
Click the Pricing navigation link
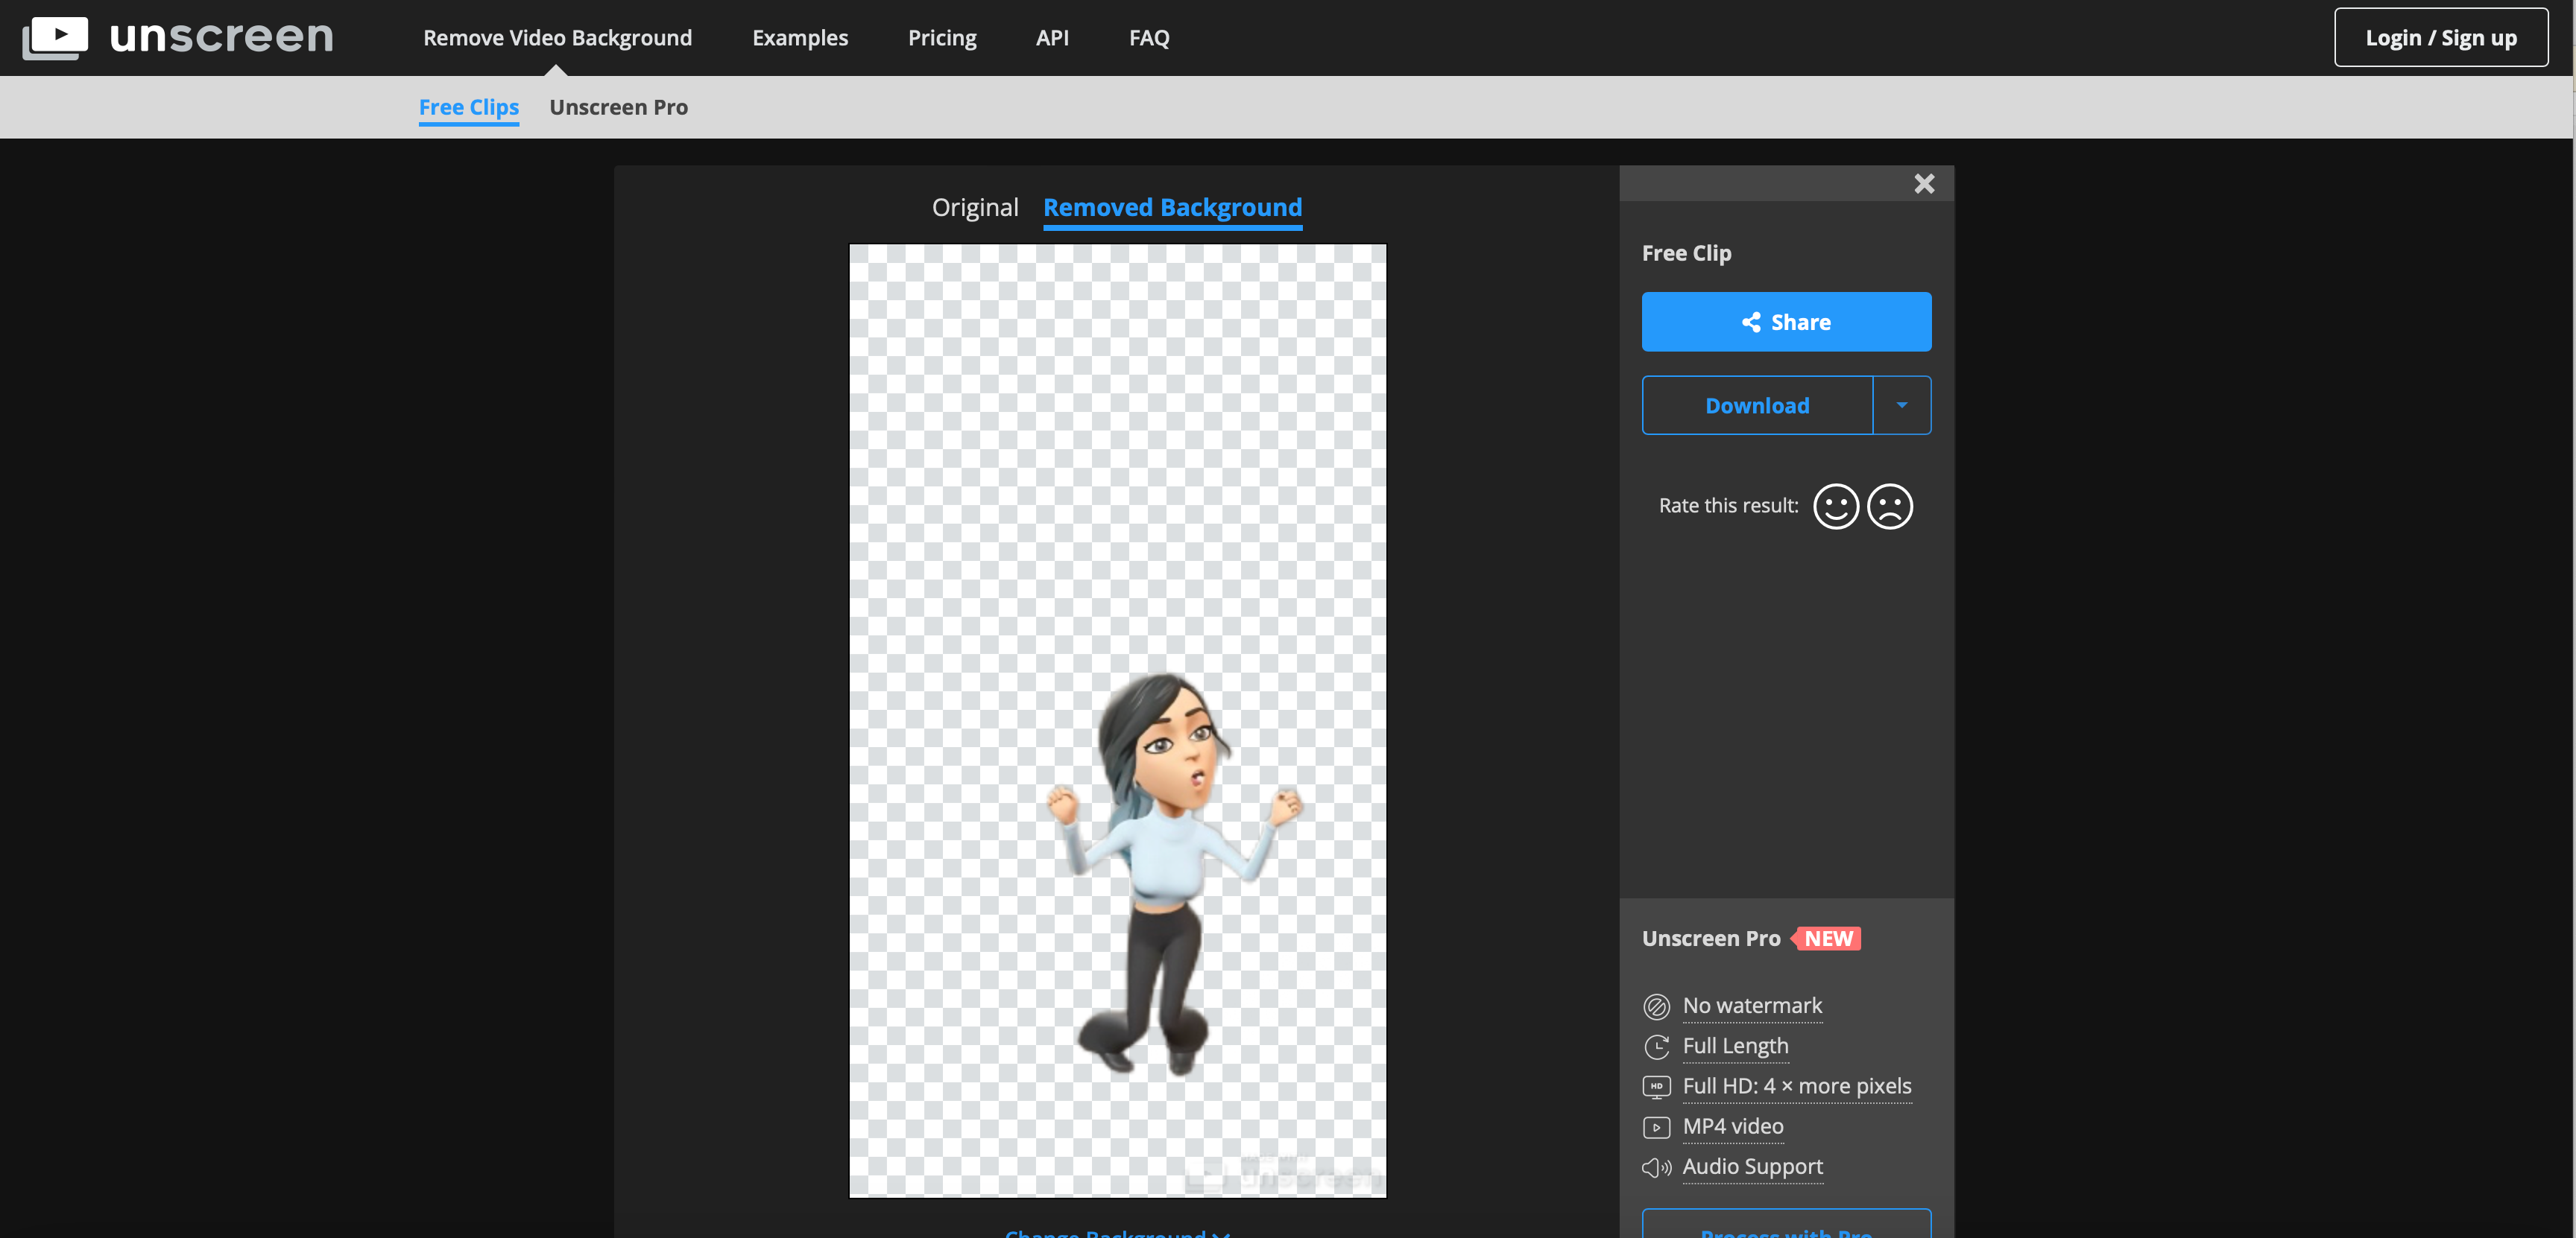[943, 36]
